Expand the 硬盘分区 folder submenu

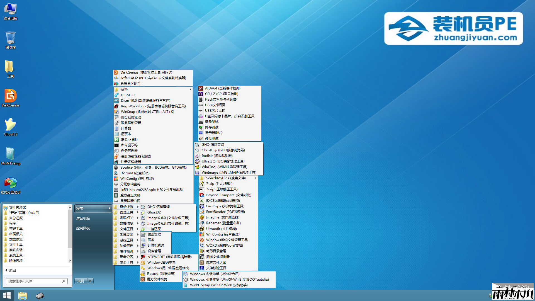pyautogui.click(x=126, y=257)
